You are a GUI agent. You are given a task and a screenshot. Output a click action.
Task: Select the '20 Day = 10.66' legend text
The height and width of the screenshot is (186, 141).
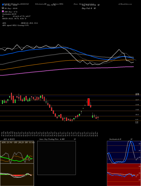point(11,5)
